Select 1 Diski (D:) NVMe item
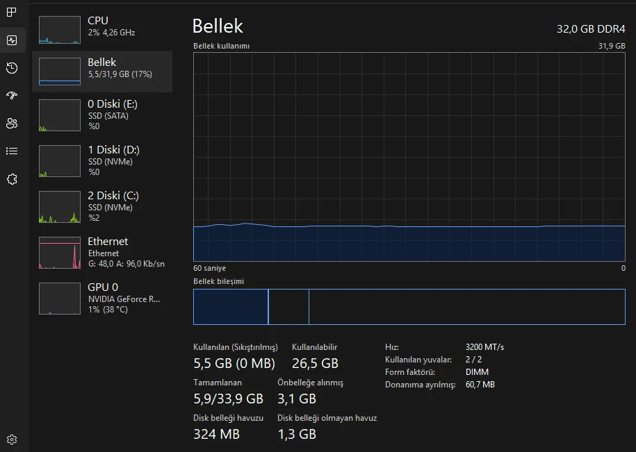 click(102, 161)
